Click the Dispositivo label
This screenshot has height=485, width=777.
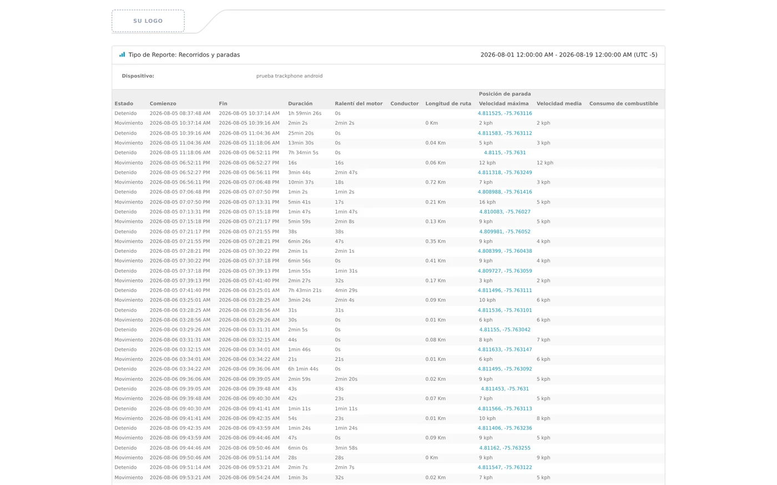(138, 76)
